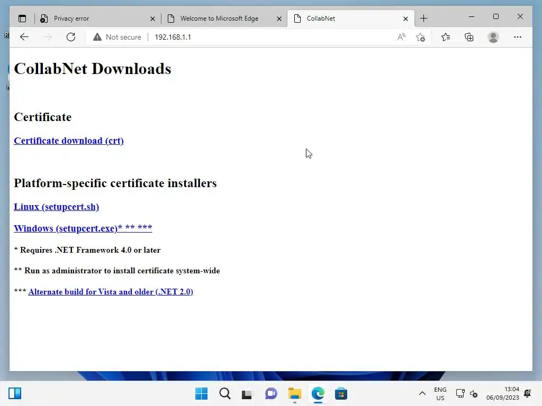
Task: Open the profile avatar menu
Action: (493, 37)
